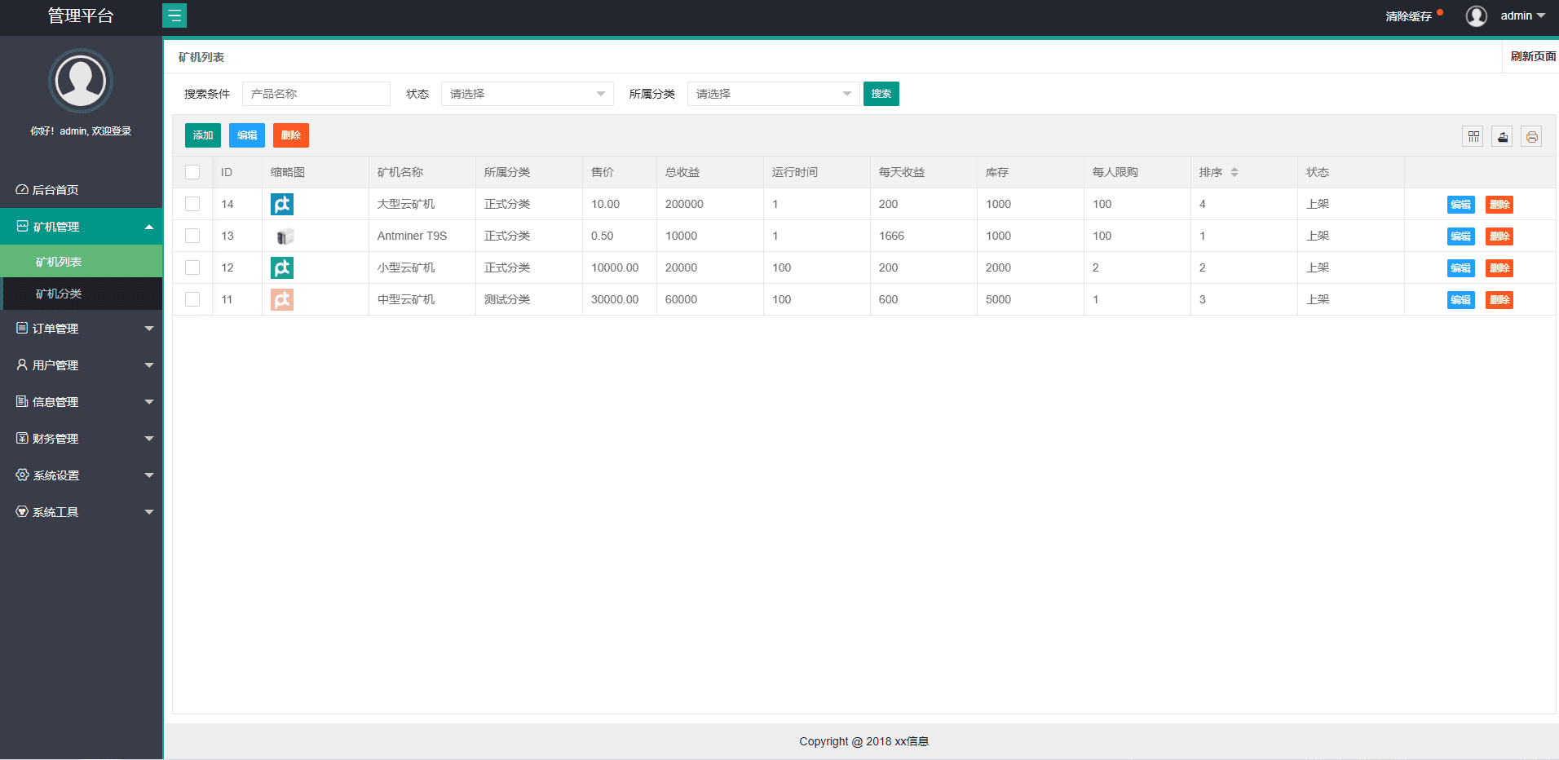The height and width of the screenshot is (760, 1559).
Task: Click the 后台首页 dashboard item
Action: click(x=55, y=190)
